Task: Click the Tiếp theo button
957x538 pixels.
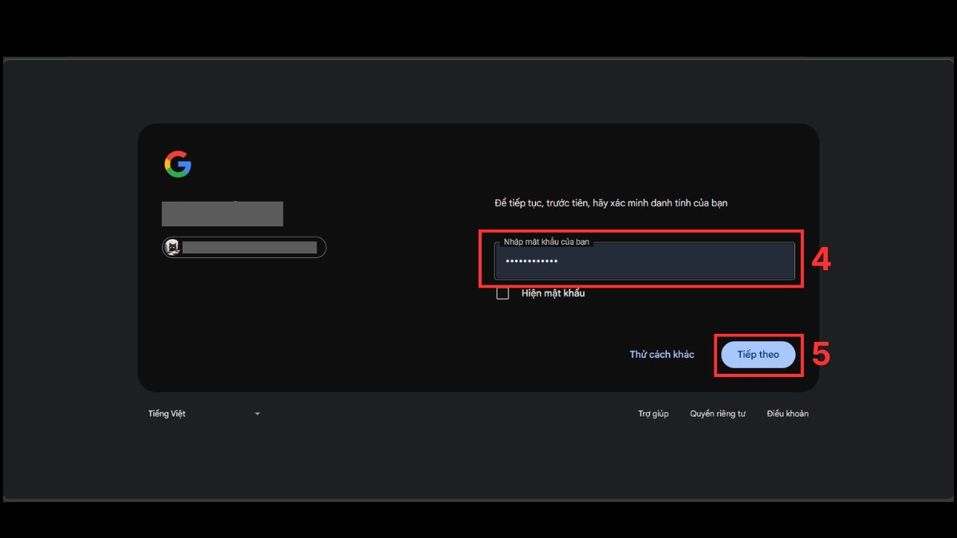Action: (758, 355)
